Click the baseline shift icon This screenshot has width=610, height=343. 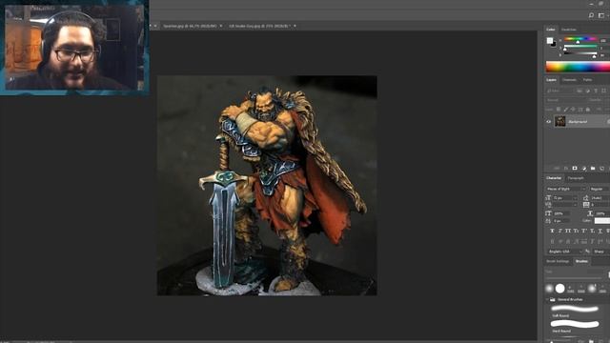549,221
